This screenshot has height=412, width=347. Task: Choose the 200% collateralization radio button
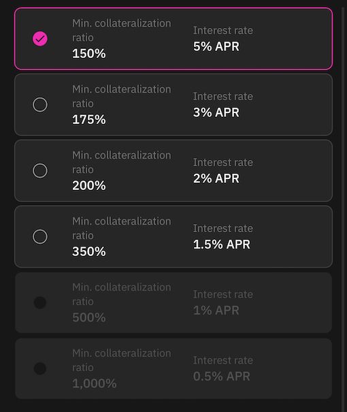click(40, 170)
